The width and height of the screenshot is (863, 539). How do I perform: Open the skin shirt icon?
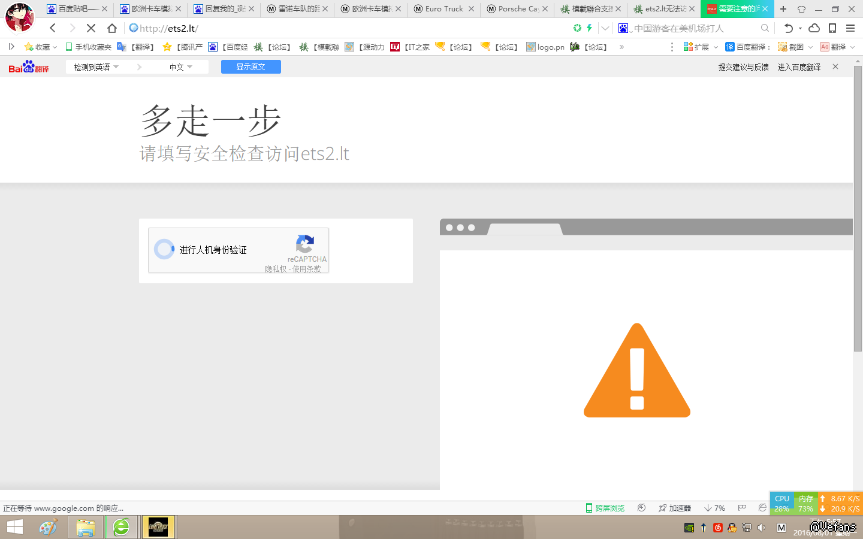coord(801,9)
